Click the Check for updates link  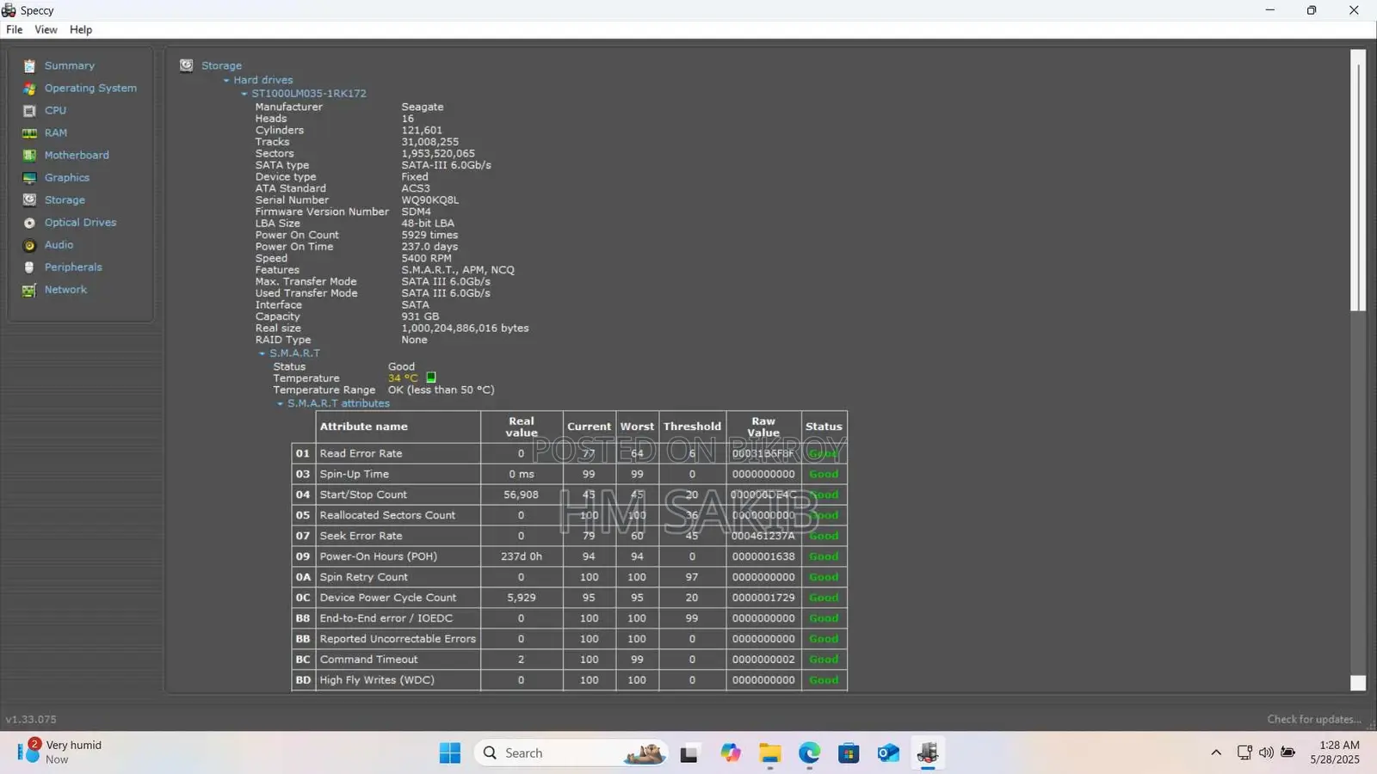(1314, 720)
